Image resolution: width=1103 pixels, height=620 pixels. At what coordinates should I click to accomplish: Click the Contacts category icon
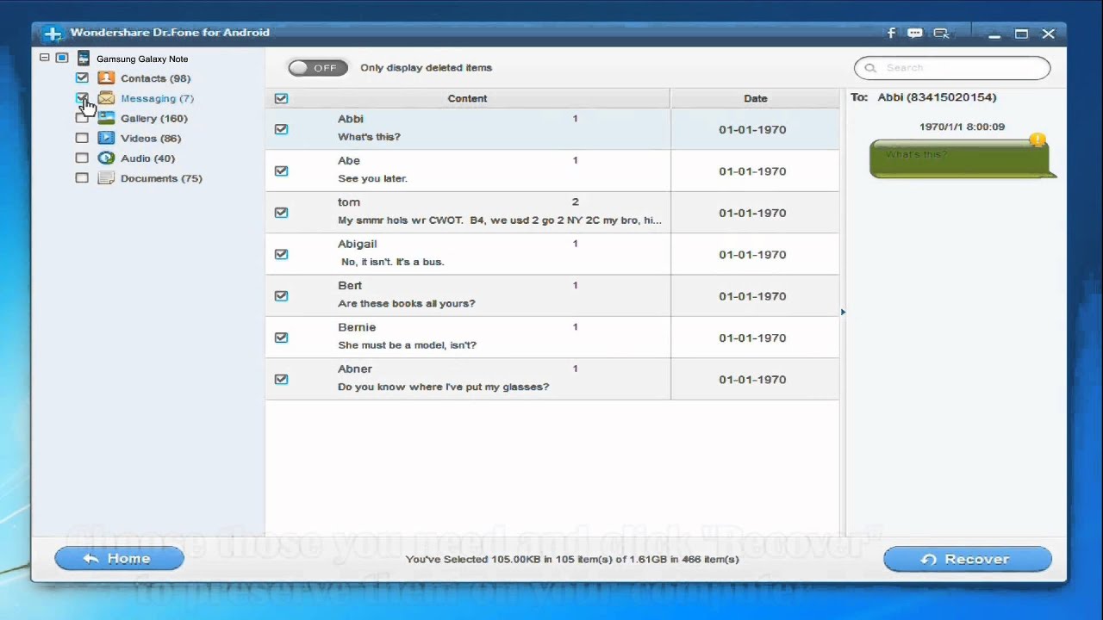(106, 78)
